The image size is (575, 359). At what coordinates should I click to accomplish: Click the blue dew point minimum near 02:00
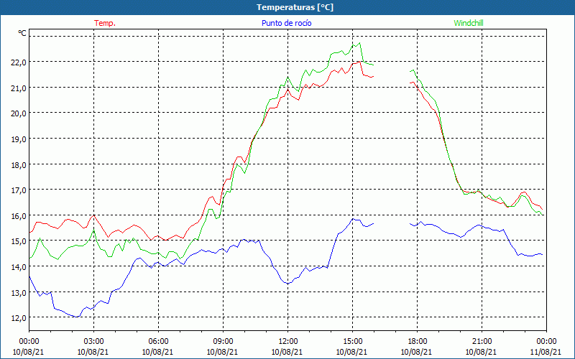(76, 317)
